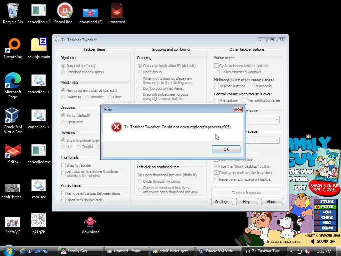Image resolution: width=341 pixels, height=256 pixels.
Task: Select the cancelled++ desktop icon
Action: coord(39,119)
